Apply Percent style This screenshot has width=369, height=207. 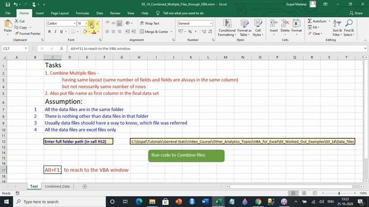[190, 32]
